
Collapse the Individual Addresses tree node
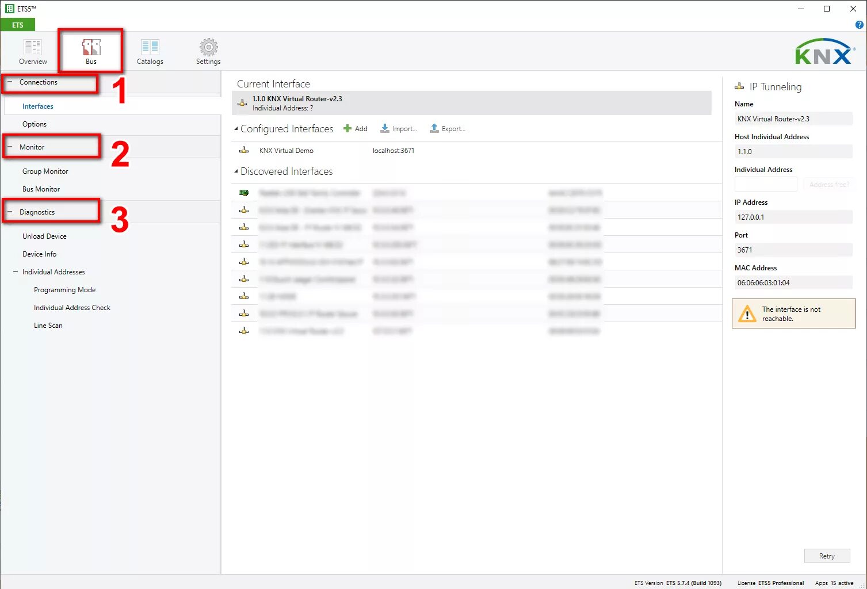point(16,272)
